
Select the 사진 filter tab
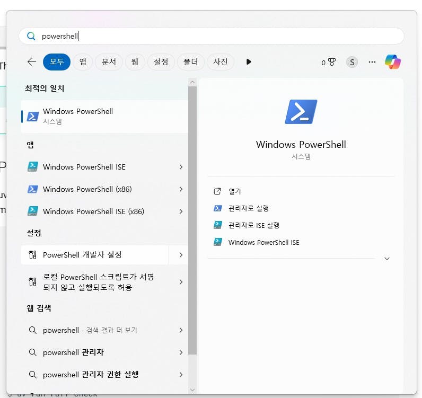221,62
